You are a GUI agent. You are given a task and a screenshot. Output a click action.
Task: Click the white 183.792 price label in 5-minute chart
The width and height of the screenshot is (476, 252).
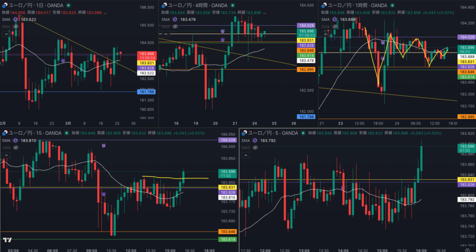pyautogui.click(x=466, y=199)
